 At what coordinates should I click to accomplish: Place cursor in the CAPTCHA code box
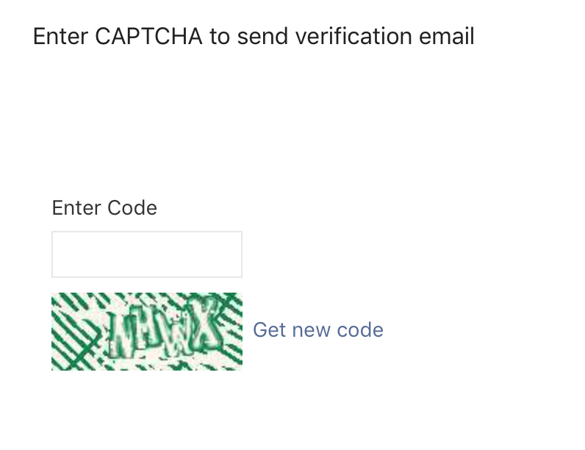click(x=147, y=254)
